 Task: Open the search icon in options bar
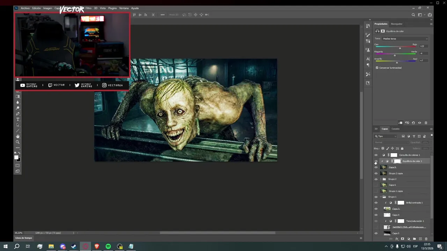point(413,15)
